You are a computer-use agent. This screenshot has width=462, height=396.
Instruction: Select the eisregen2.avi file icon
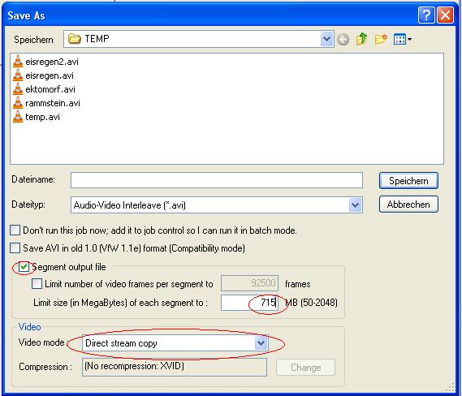coord(18,61)
